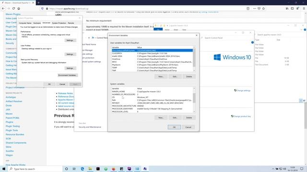Image resolution: width=307 pixels, height=172 pixels.
Task: Select the PROCESSOR_ARCHITECTURE system variable
Action: tap(152, 106)
